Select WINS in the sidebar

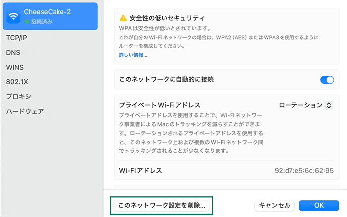15,67
